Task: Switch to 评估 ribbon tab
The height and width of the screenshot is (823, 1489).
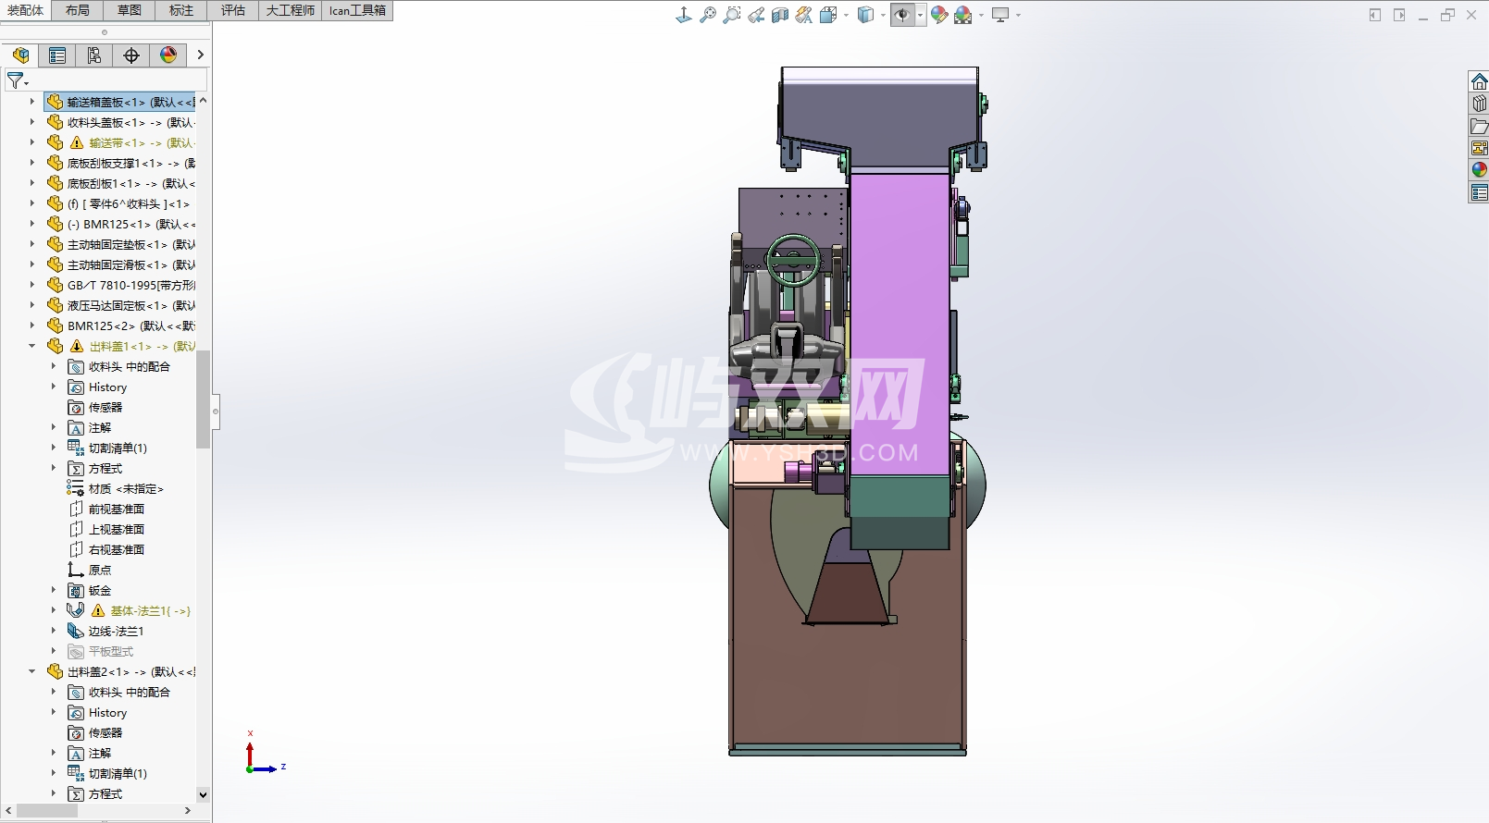Action: click(233, 10)
